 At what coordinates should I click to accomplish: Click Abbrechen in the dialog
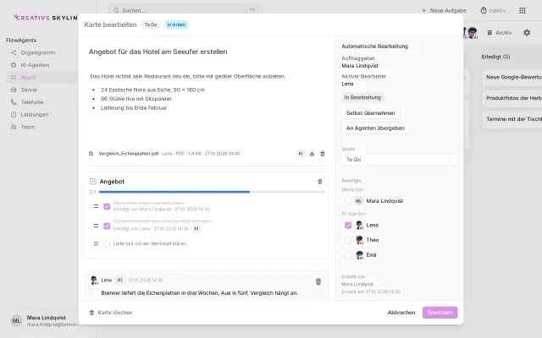tap(401, 313)
